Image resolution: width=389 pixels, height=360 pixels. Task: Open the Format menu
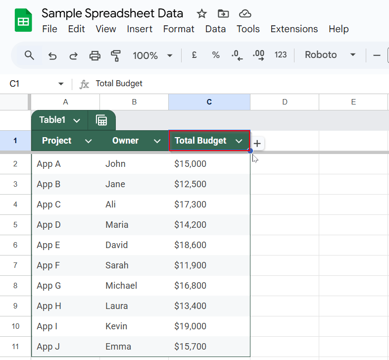coord(179,29)
